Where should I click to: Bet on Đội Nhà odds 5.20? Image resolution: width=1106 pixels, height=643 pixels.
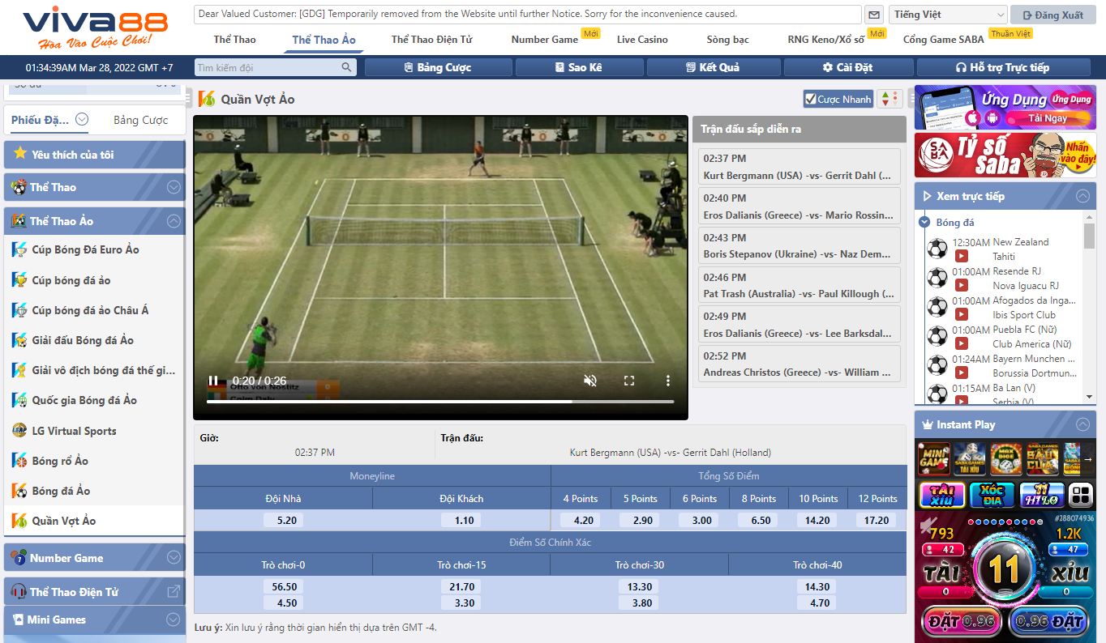pos(283,520)
